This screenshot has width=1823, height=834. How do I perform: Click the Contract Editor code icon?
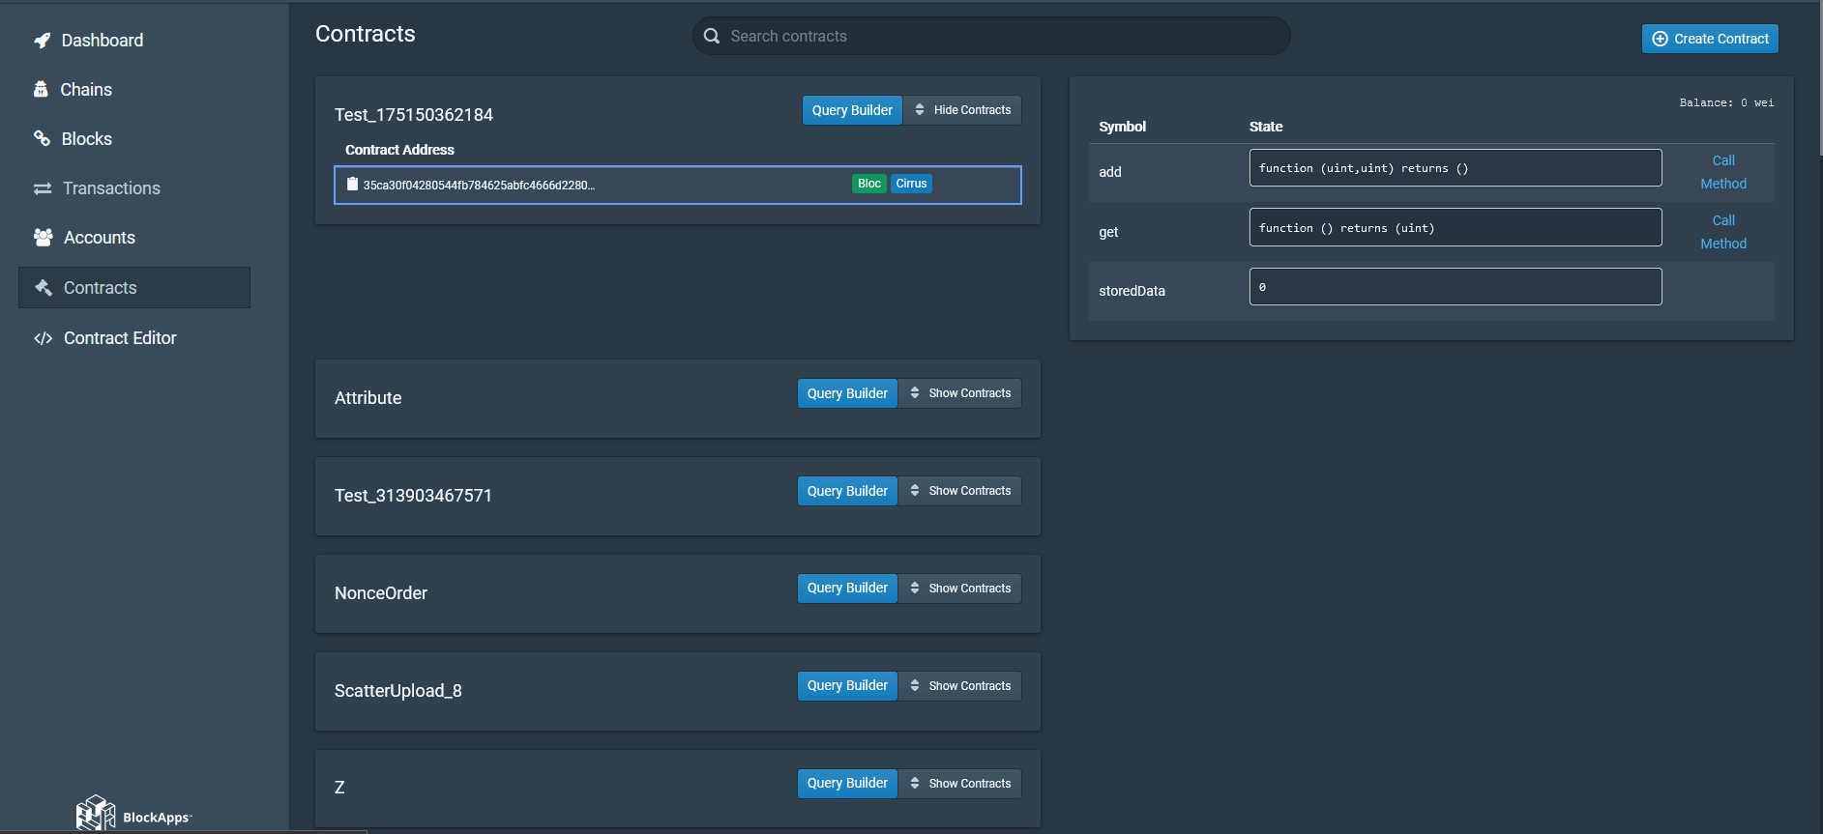[x=43, y=338]
